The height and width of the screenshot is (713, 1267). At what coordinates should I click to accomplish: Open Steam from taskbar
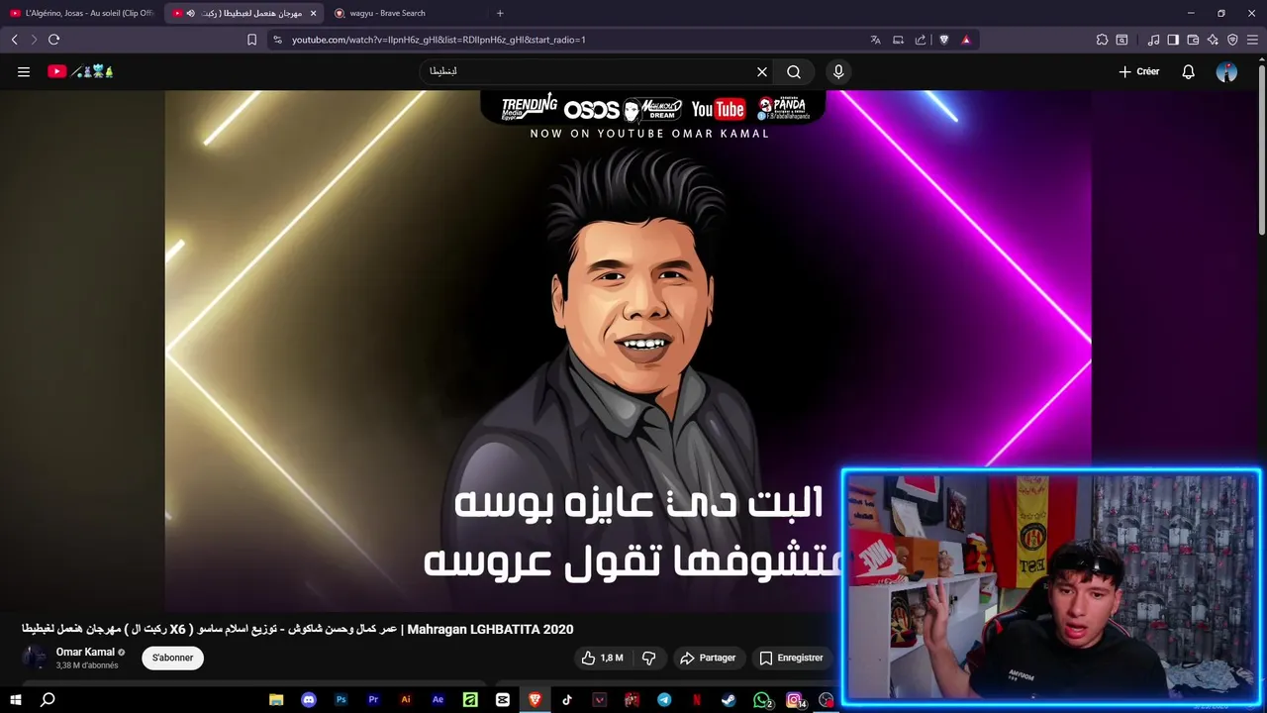pyautogui.click(x=729, y=700)
